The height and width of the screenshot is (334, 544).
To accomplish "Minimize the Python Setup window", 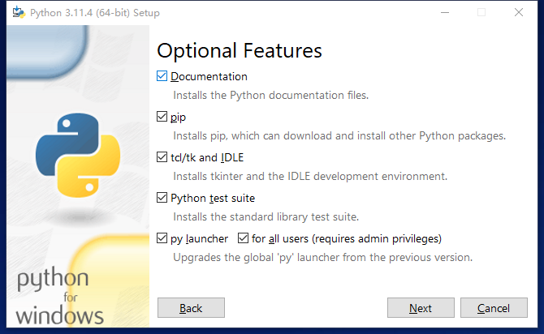I will (444, 13).
